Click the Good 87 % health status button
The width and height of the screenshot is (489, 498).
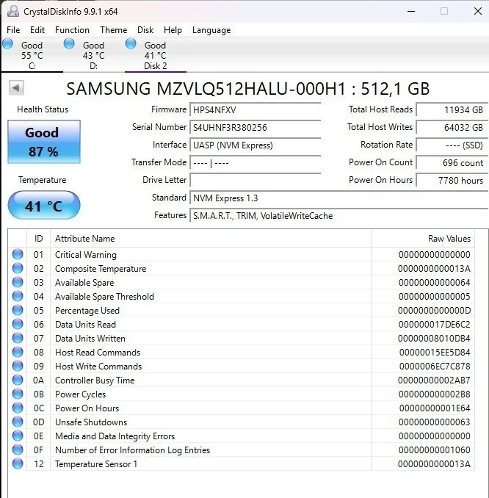pyautogui.click(x=44, y=142)
